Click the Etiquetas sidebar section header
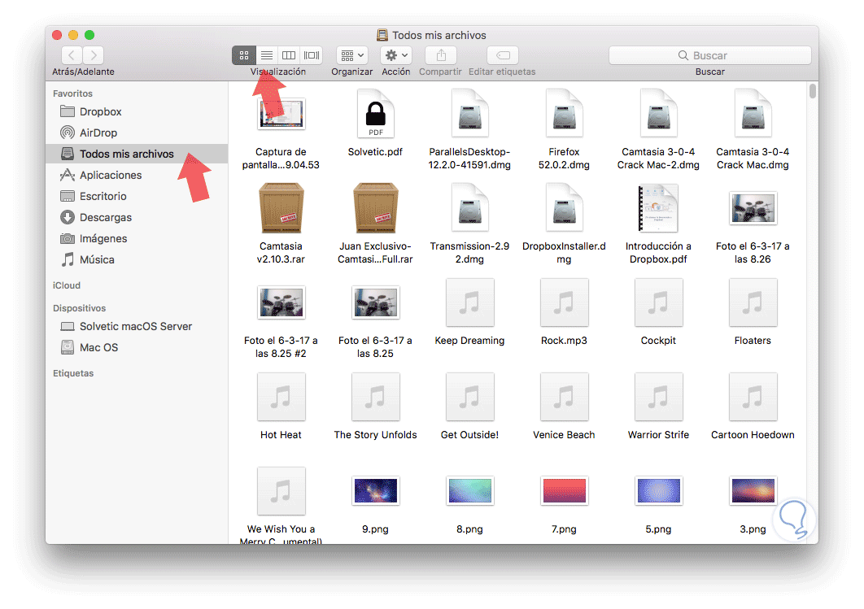Screen dimensions: 864x609 pyautogui.click(x=73, y=373)
